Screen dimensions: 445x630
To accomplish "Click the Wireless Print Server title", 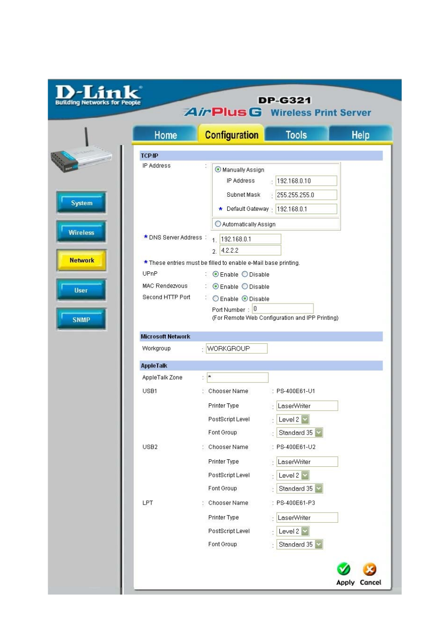I will (x=321, y=113).
